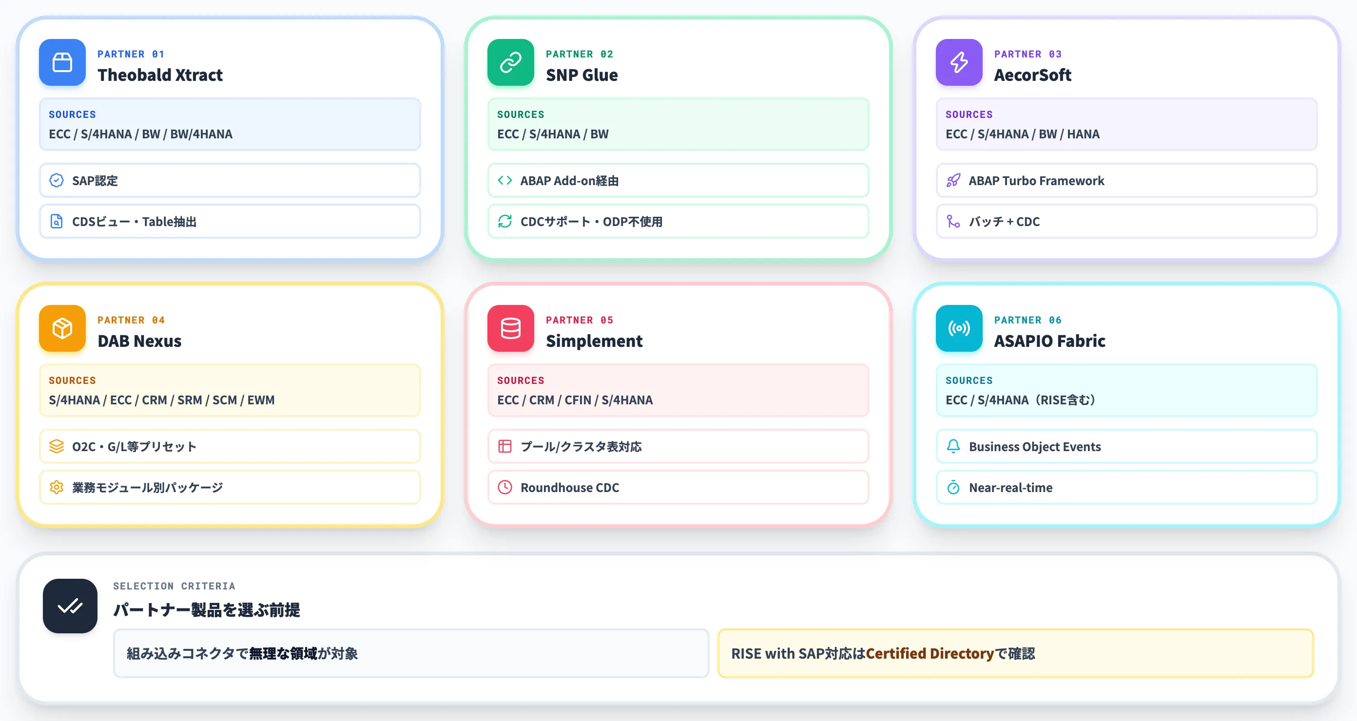Viewport: 1357px width, 721px height.
Task: Click the blue Theobald Xtract package icon
Action: 62,62
